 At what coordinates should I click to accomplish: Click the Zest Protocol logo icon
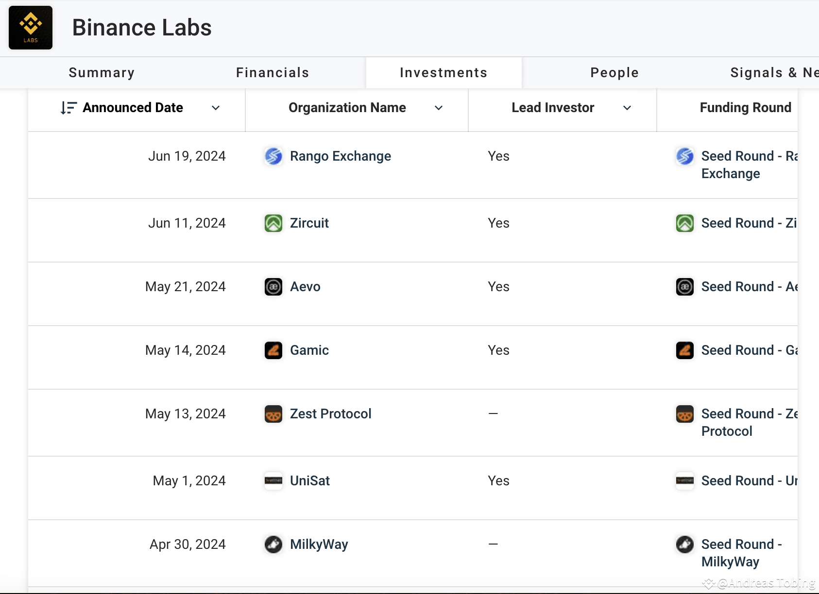tap(273, 414)
